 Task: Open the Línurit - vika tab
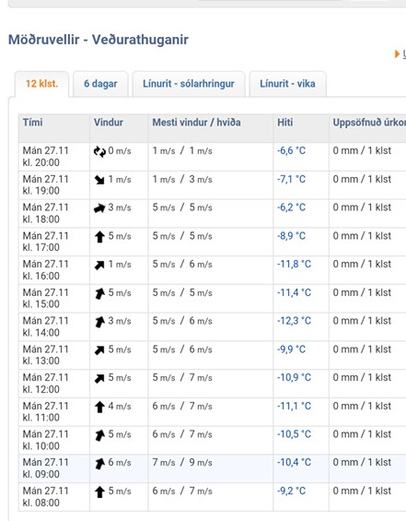[x=287, y=84]
